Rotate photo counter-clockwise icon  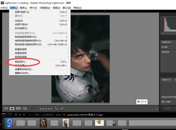tap(57, 108)
